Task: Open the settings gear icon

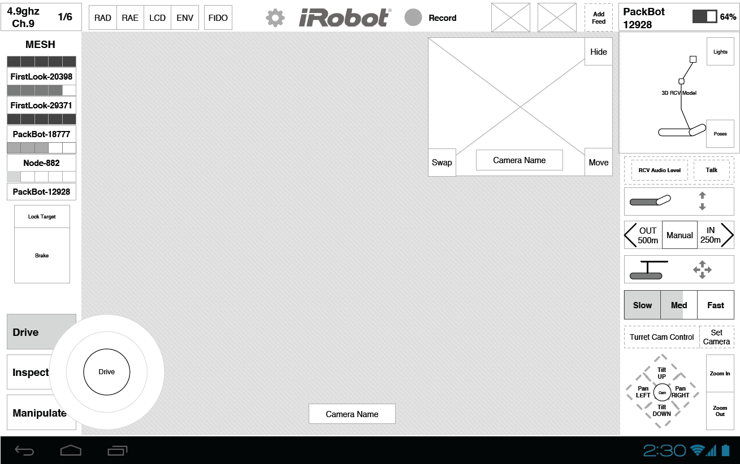Action: pyautogui.click(x=275, y=18)
